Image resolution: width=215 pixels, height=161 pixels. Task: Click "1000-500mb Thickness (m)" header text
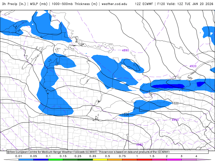coord(74,4)
